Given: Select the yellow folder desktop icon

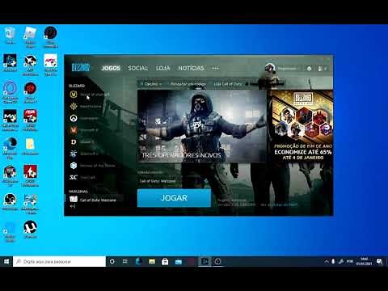Looking at the screenshot, I should pyautogui.click(x=30, y=146).
